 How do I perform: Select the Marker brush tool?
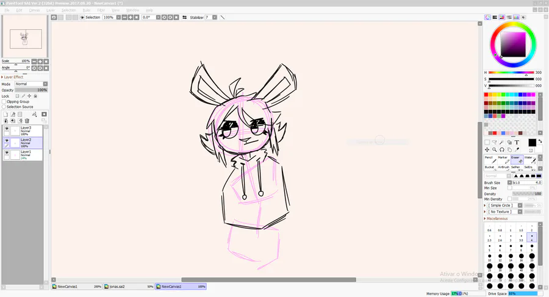coord(503,159)
